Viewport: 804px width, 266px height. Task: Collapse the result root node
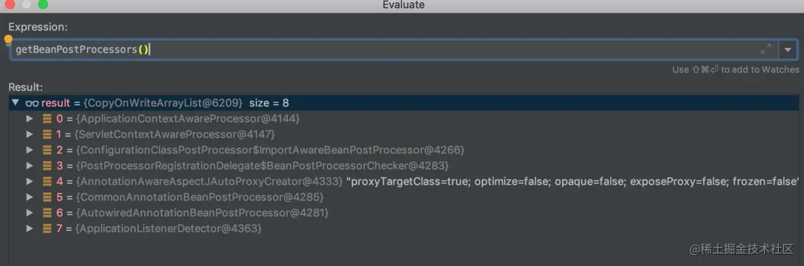16,103
